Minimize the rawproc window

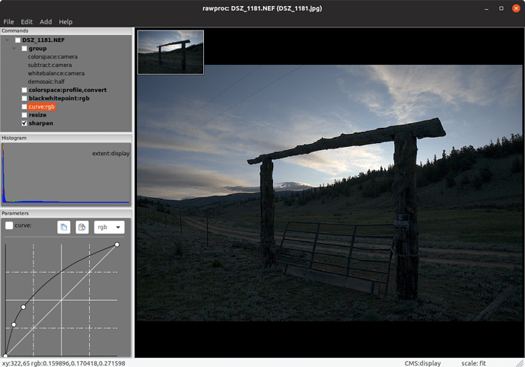(487, 8)
